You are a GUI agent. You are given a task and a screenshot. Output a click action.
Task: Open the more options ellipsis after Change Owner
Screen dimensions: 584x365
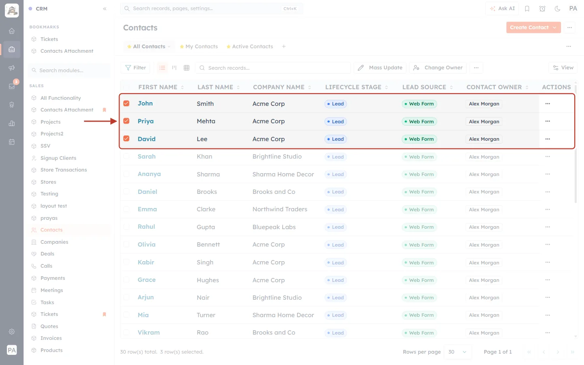click(x=476, y=68)
